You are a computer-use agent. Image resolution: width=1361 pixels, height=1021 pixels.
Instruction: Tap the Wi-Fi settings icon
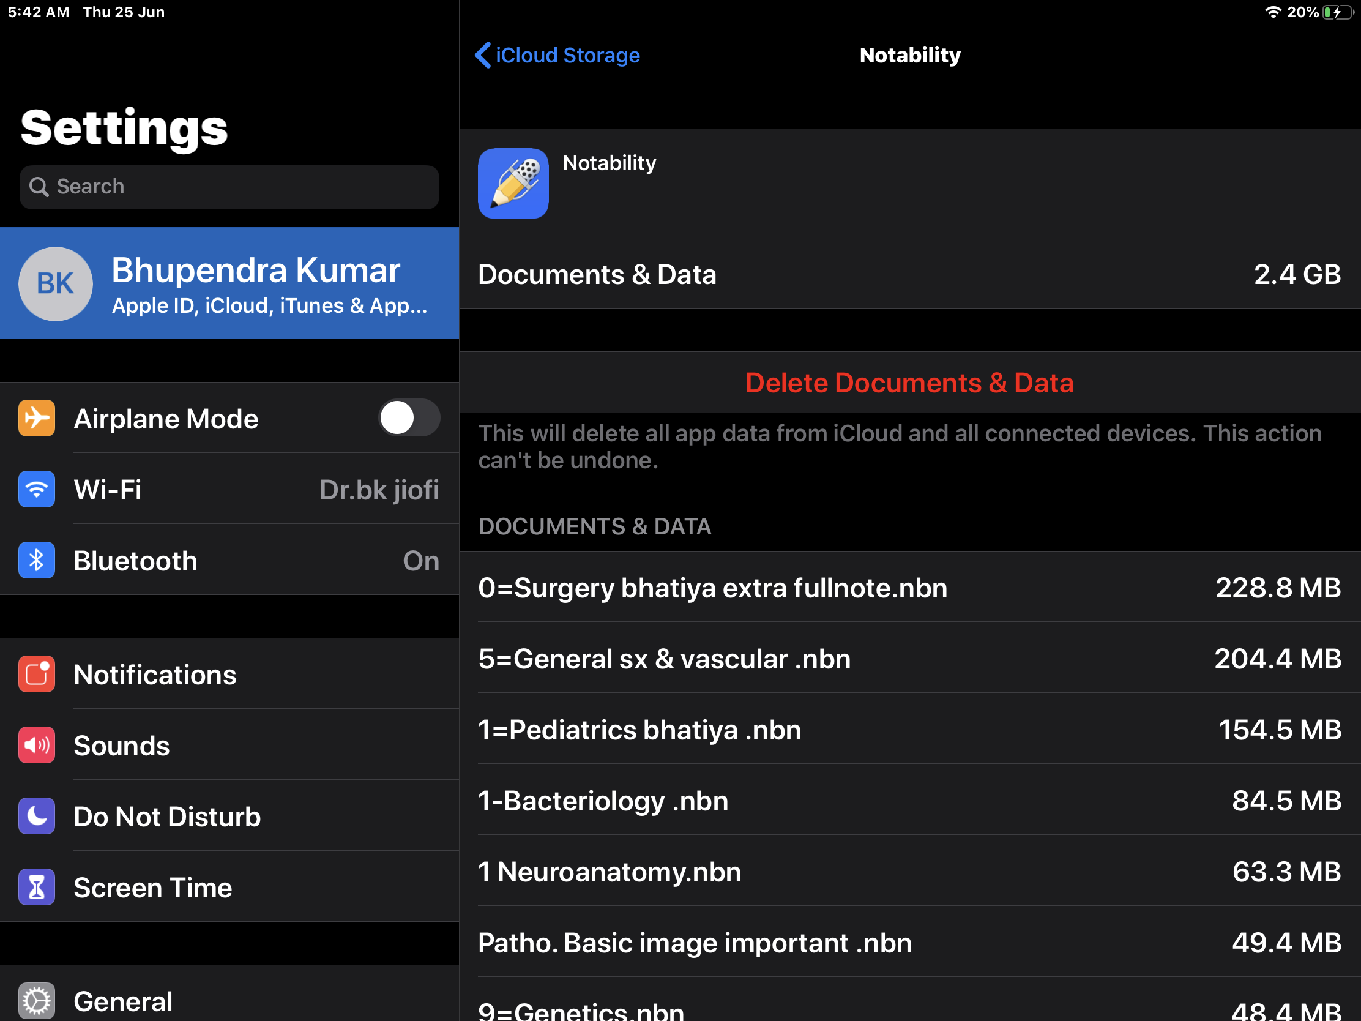tap(36, 489)
